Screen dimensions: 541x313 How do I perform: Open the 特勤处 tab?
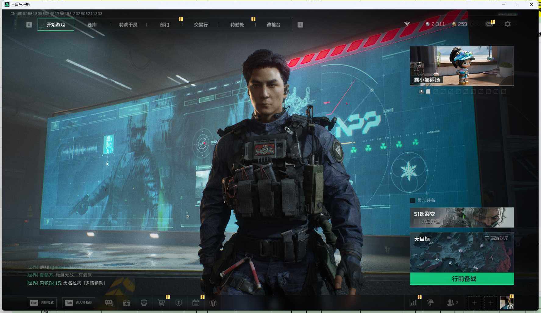click(237, 25)
